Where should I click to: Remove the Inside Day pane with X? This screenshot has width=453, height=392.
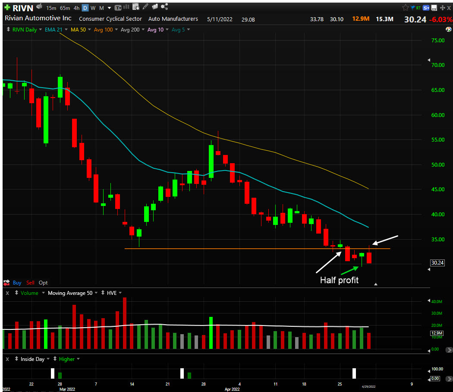tap(7, 359)
